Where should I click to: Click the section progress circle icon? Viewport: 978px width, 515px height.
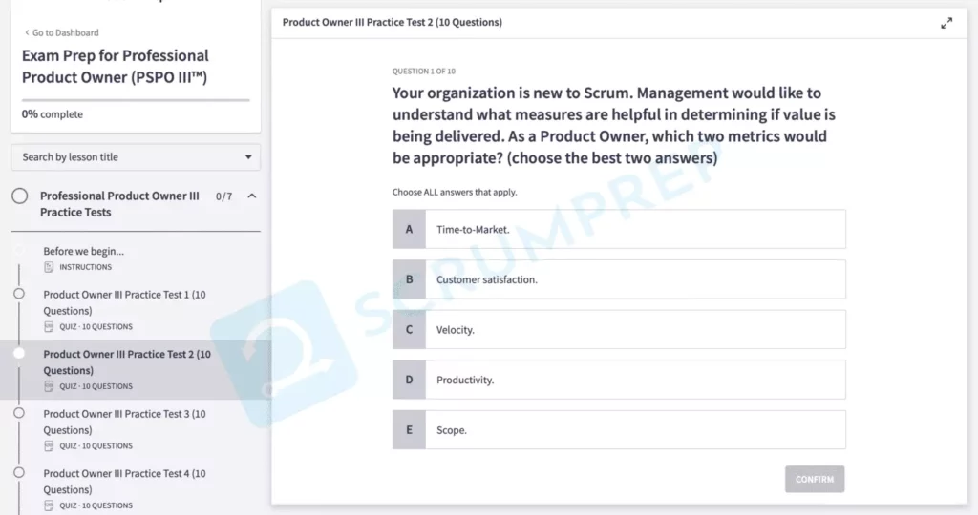tap(19, 196)
